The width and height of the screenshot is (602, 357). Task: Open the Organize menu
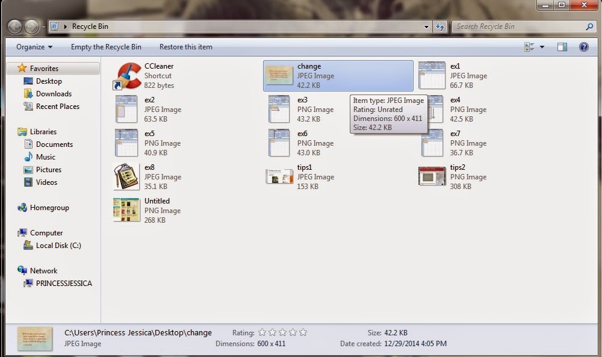pos(34,47)
